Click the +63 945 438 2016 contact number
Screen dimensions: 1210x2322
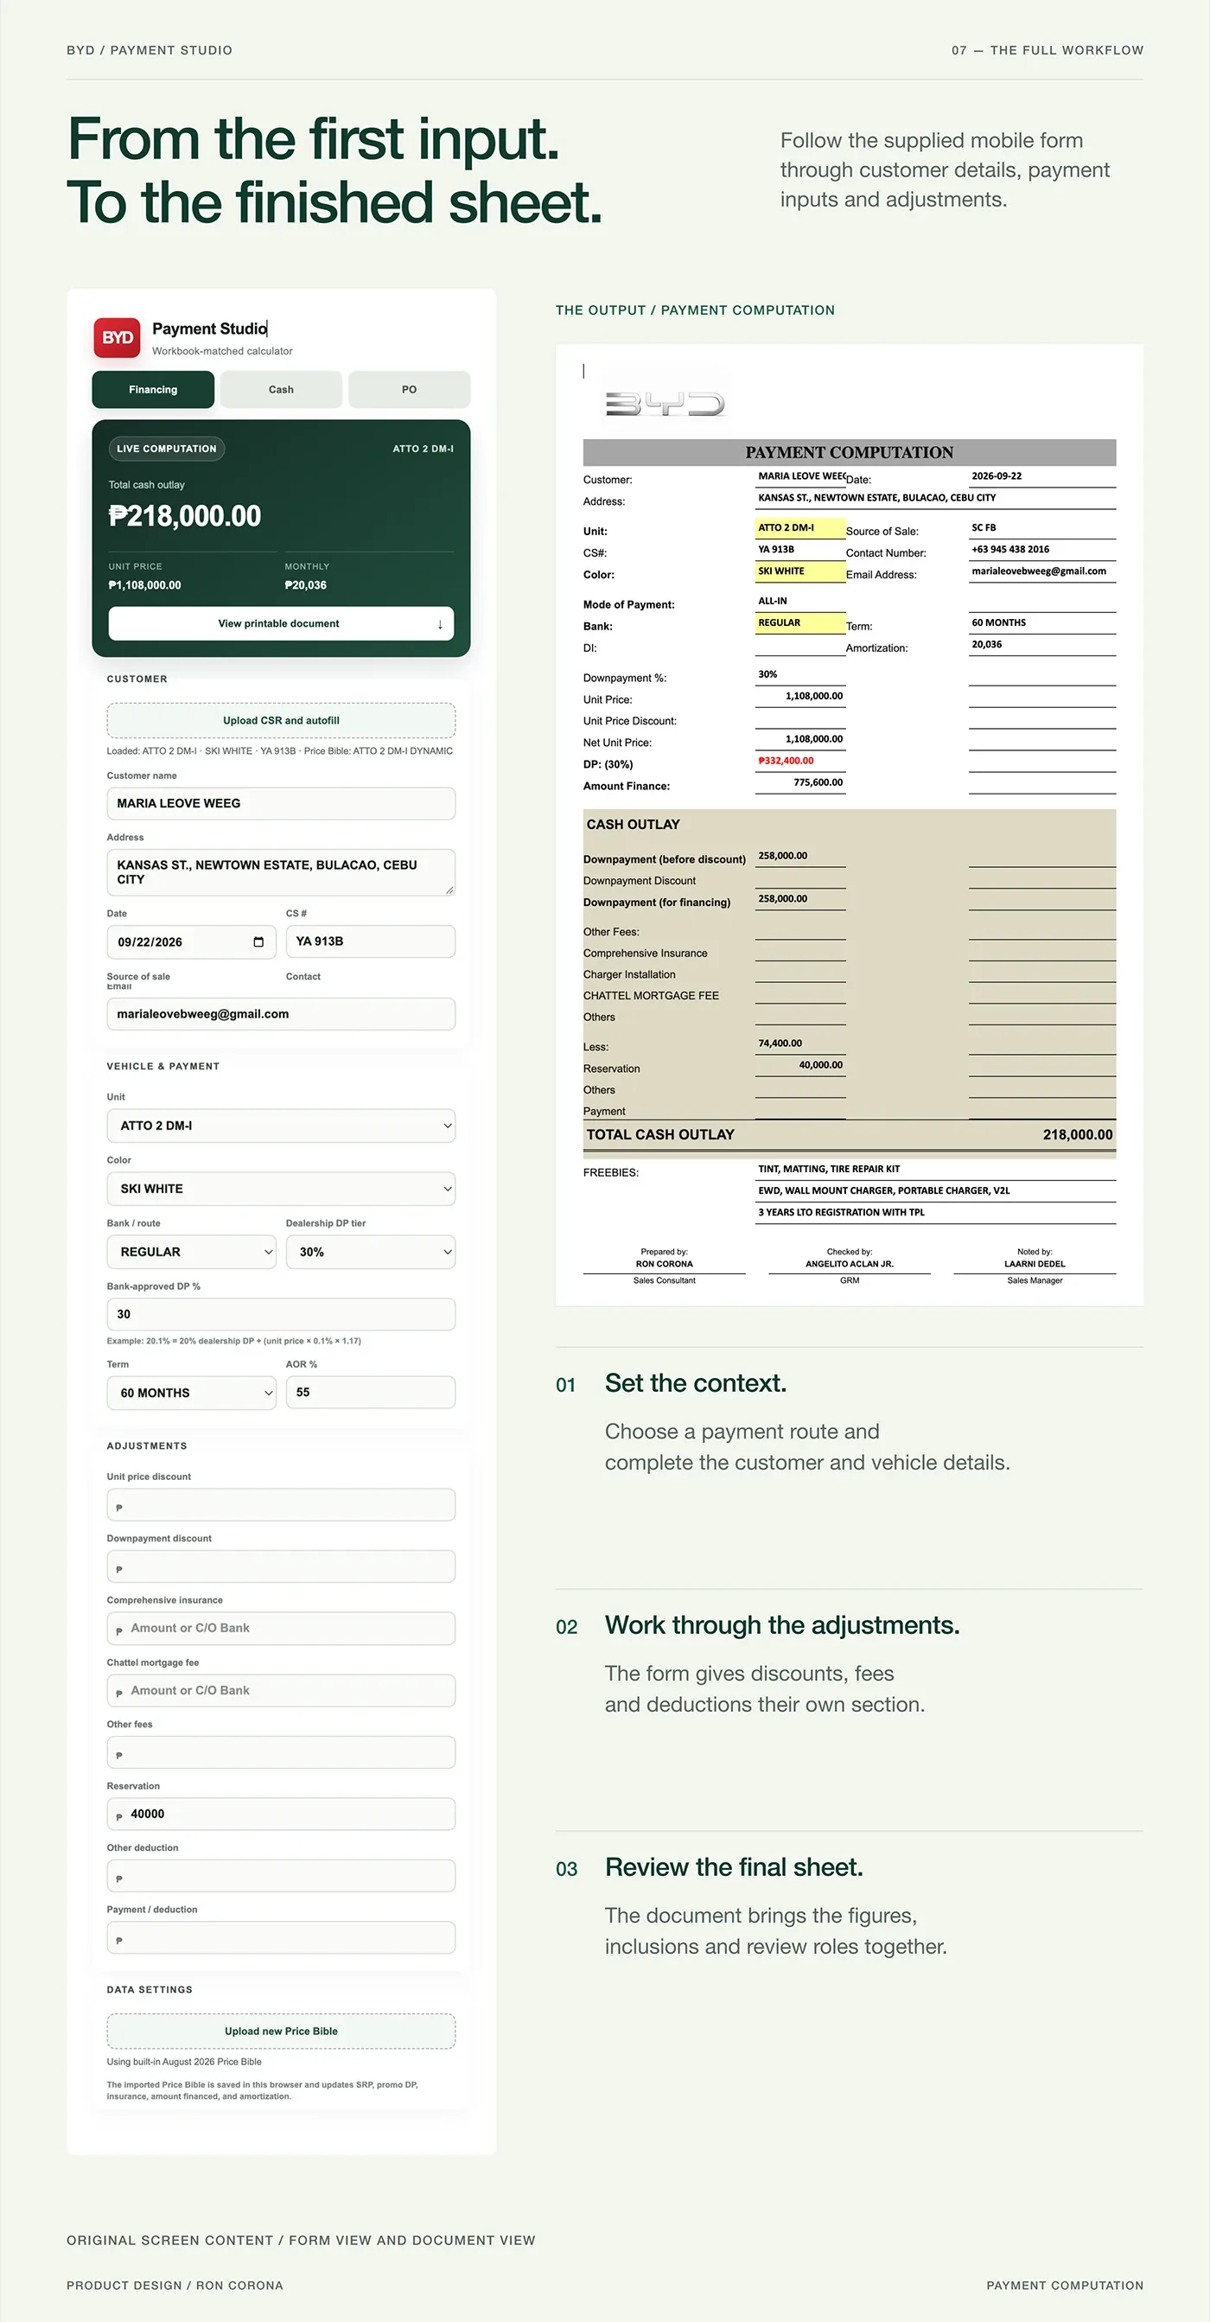[x=1010, y=549]
